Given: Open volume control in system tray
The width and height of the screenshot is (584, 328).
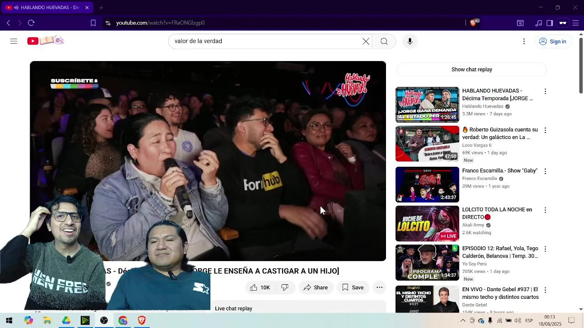Looking at the screenshot, I should (x=518, y=321).
